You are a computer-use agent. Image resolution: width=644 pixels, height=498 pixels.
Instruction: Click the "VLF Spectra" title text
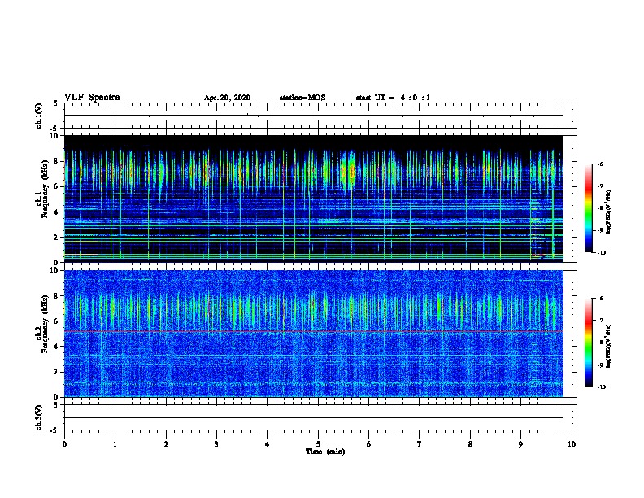tap(92, 98)
